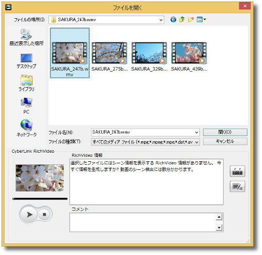Expand the ファイルの種類 filter dropdown
The image size is (262, 255).
[x=196, y=142]
